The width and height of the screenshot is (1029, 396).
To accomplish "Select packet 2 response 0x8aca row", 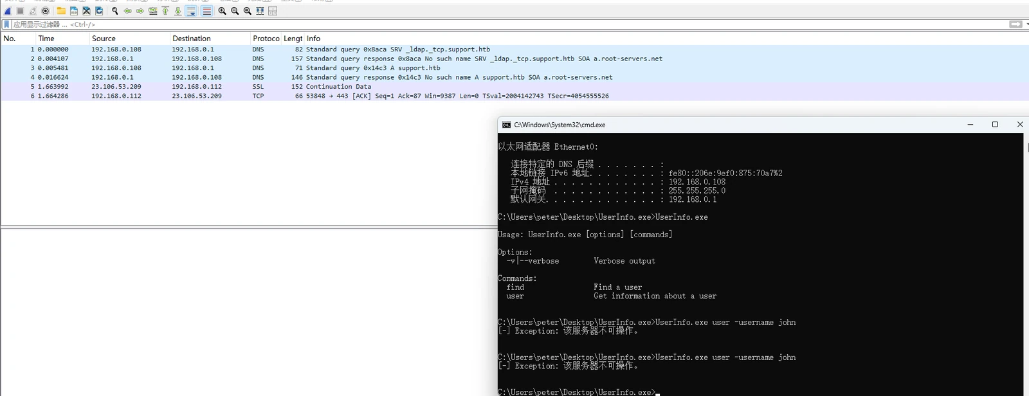I will tap(514, 59).
